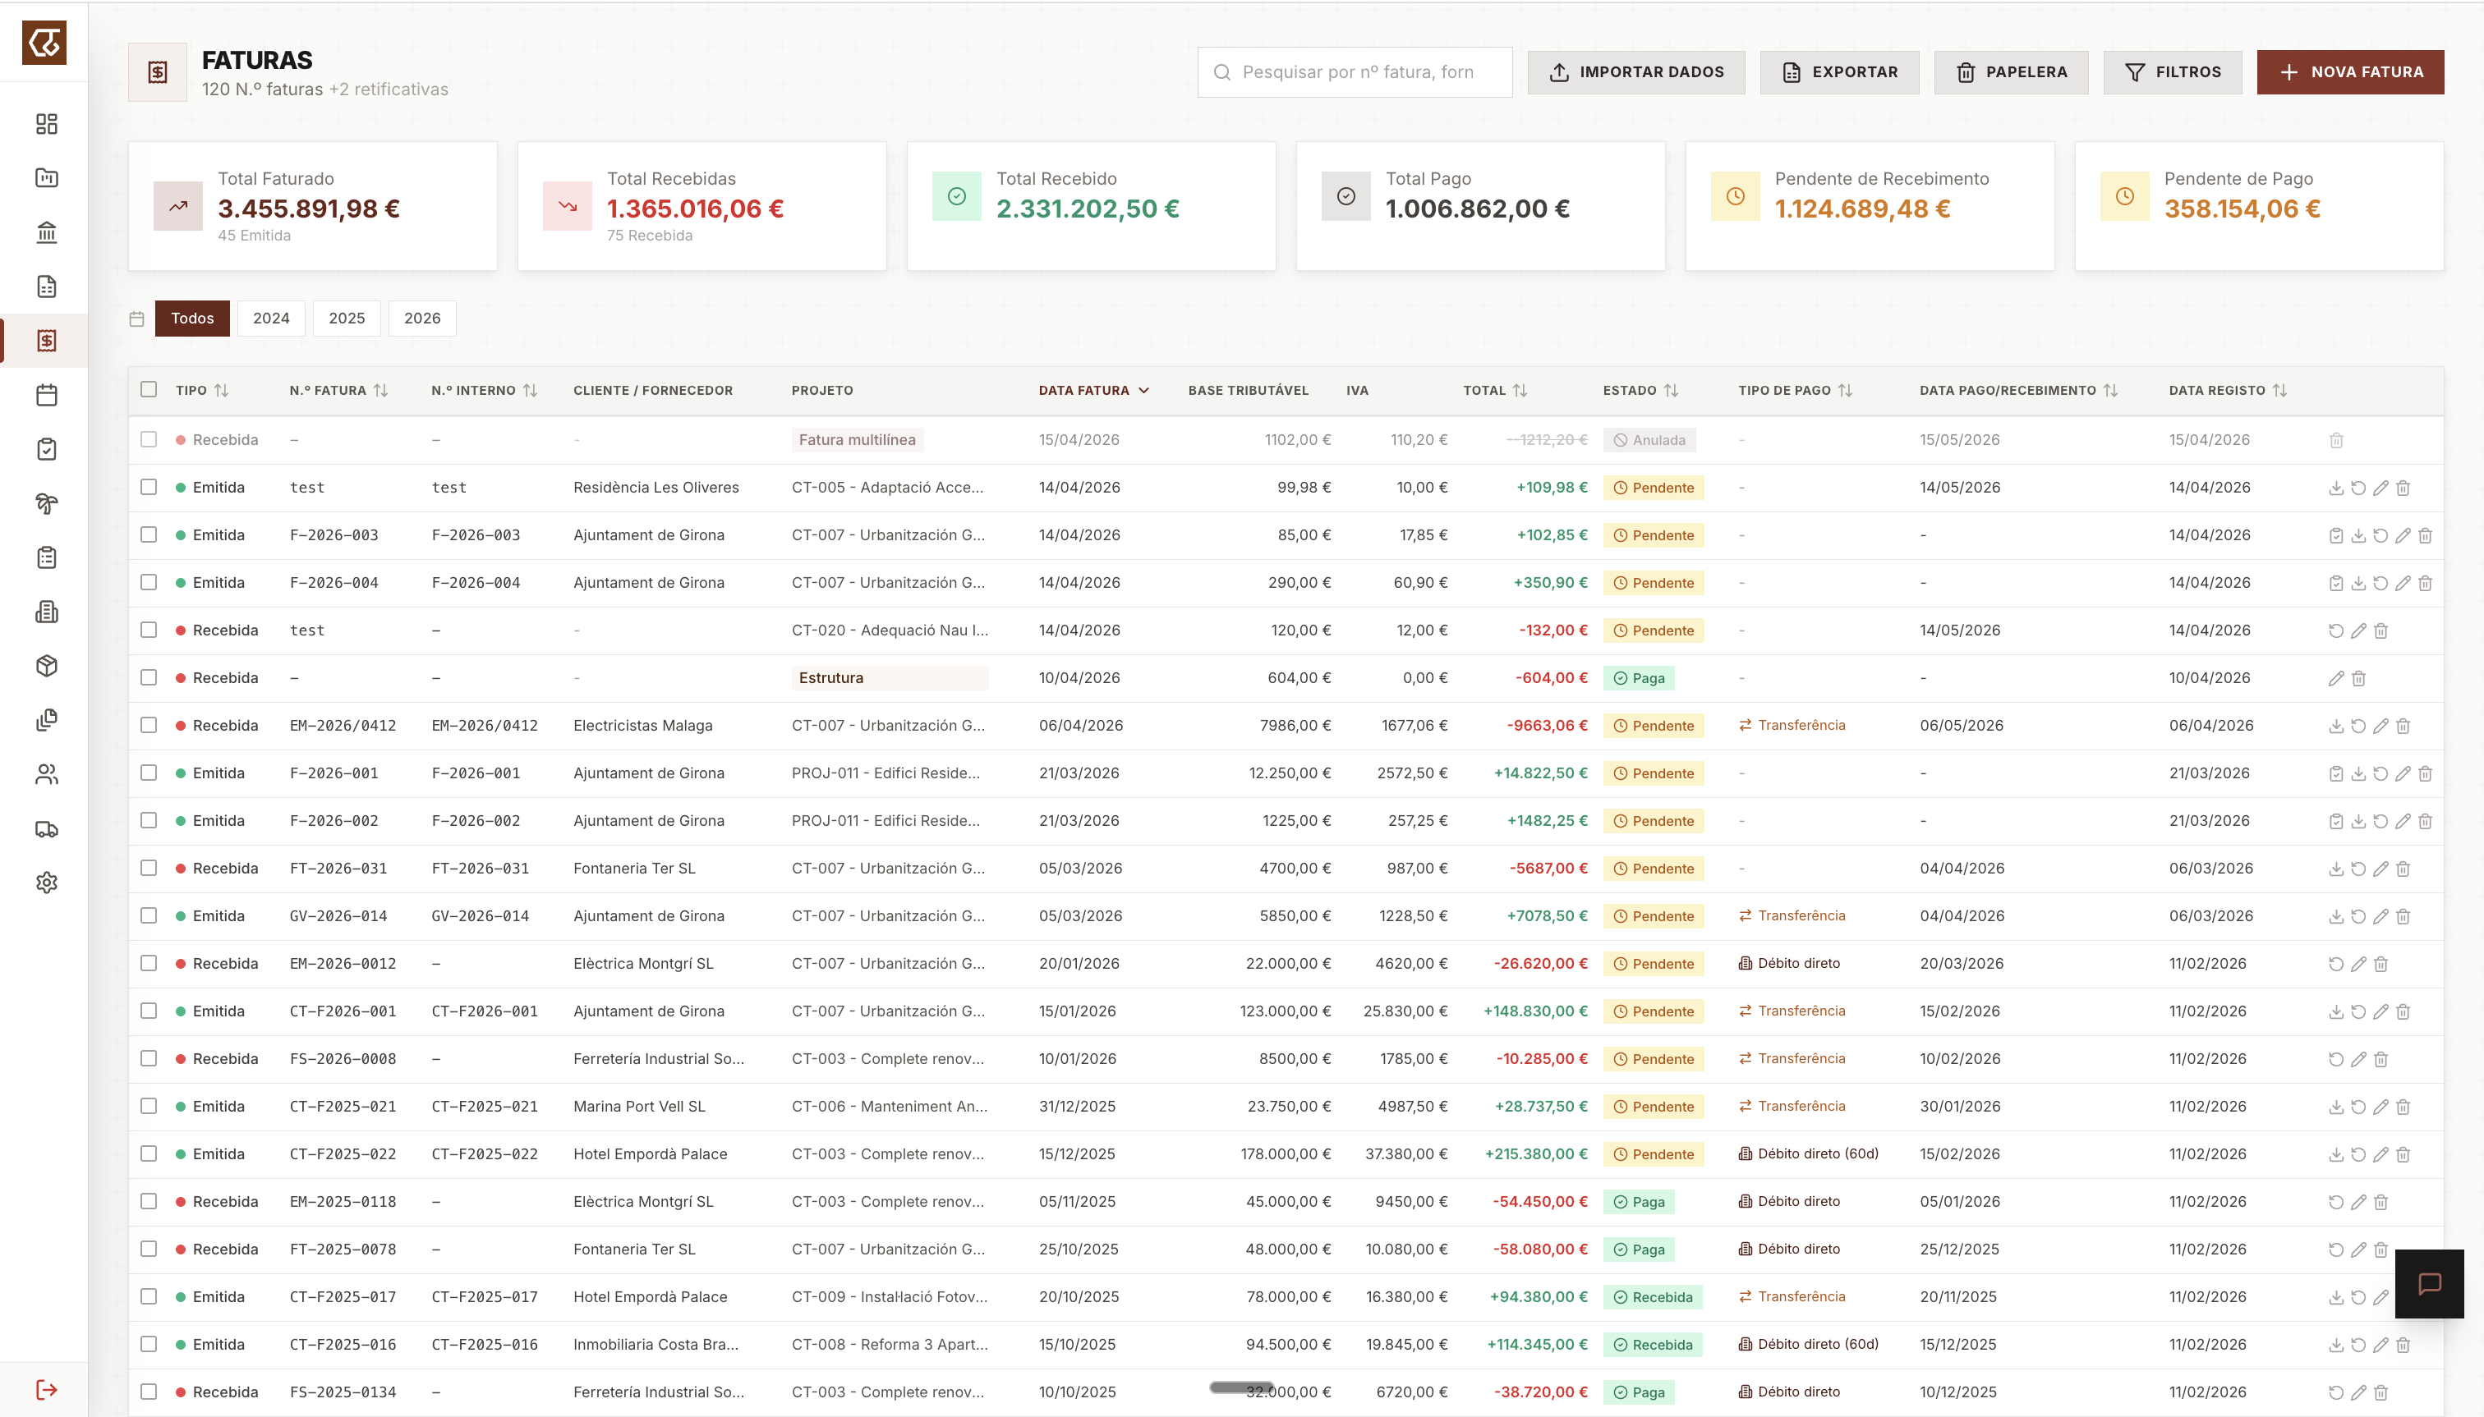The height and width of the screenshot is (1417, 2484).
Task: Click clipboard check icon in F-2026-001 row
Action: click(x=2336, y=773)
